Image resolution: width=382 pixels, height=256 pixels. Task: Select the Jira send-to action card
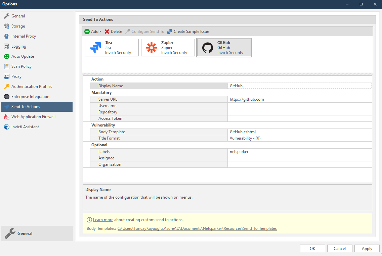point(112,47)
